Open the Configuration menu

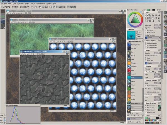[x=40, y=4]
